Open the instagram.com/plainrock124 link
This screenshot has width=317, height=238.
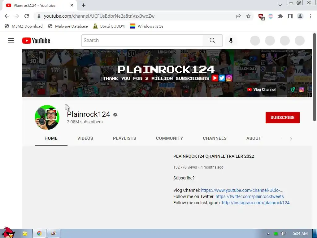(255, 203)
